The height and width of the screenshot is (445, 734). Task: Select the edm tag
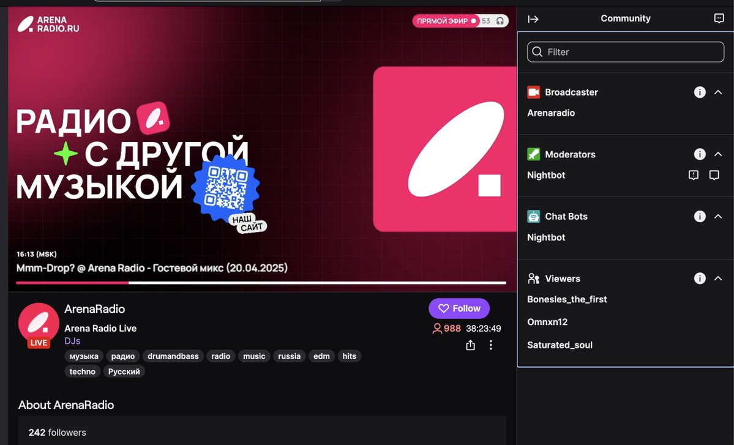pyautogui.click(x=321, y=356)
